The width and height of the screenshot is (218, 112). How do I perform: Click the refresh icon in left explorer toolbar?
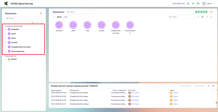click(33, 23)
